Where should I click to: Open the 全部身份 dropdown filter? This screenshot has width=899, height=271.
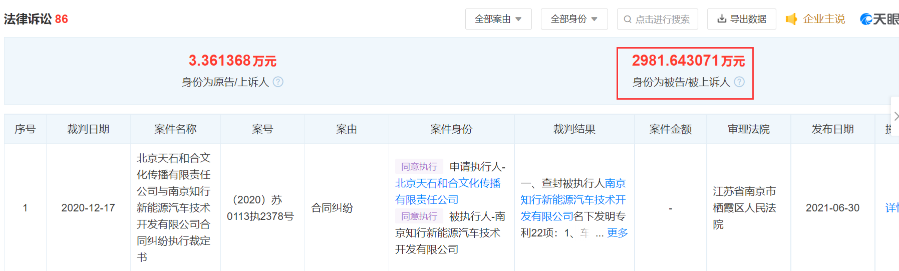click(574, 19)
